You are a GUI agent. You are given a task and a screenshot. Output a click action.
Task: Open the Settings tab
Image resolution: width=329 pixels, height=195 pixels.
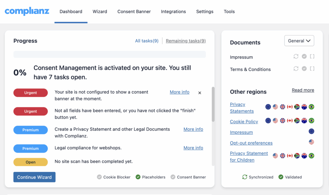pos(205,12)
